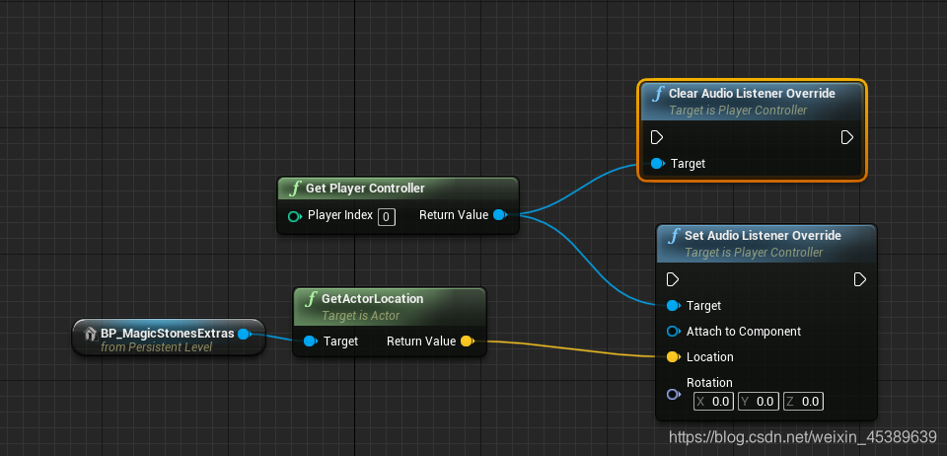Click 'Target is Player Controller' on Set node
Image resolution: width=947 pixels, height=456 pixels.
[x=754, y=253]
